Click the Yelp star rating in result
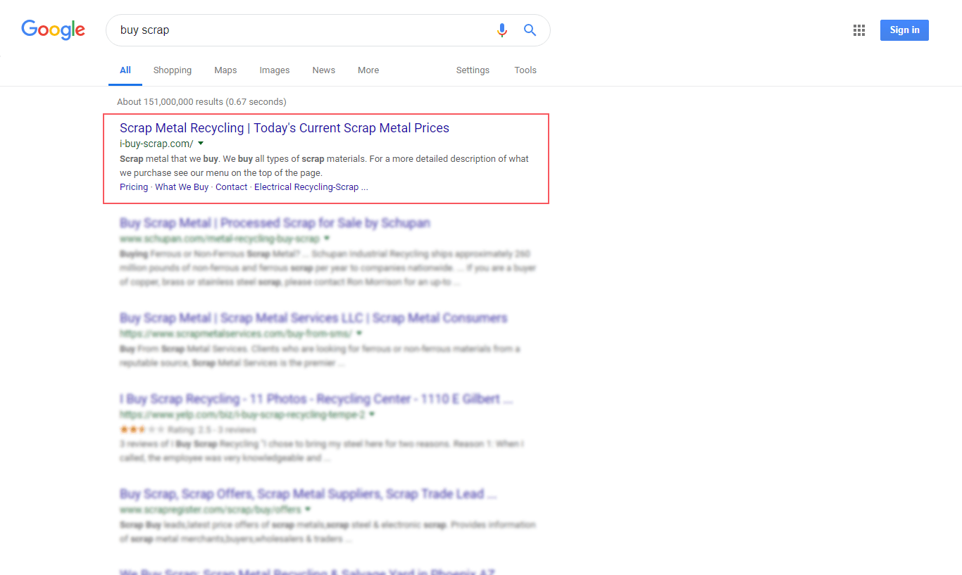 pyautogui.click(x=142, y=429)
